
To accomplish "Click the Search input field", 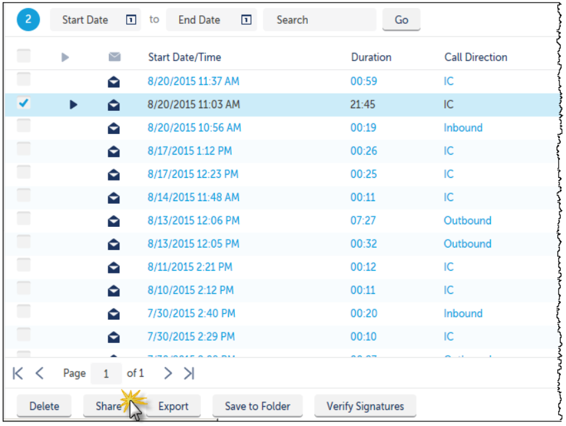I will click(x=320, y=19).
